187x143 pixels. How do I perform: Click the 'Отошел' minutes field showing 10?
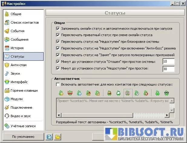(x=168, y=62)
